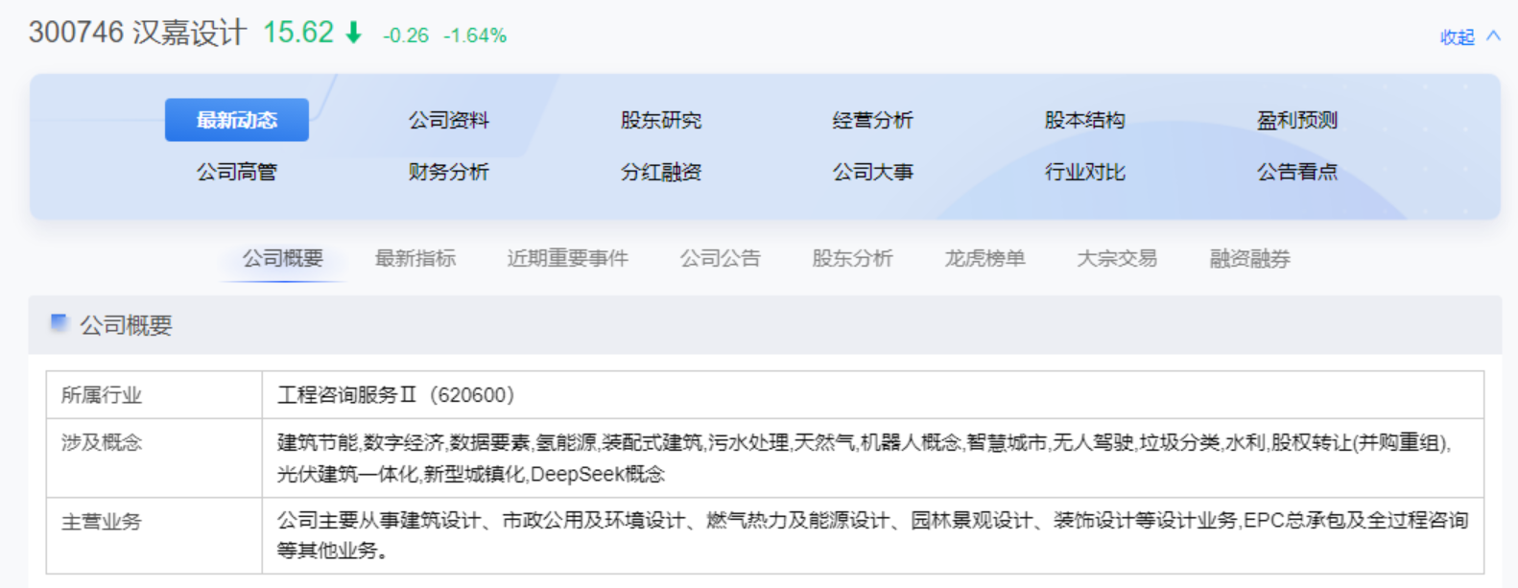
Task: Open 股东研究 section
Action: point(661,120)
